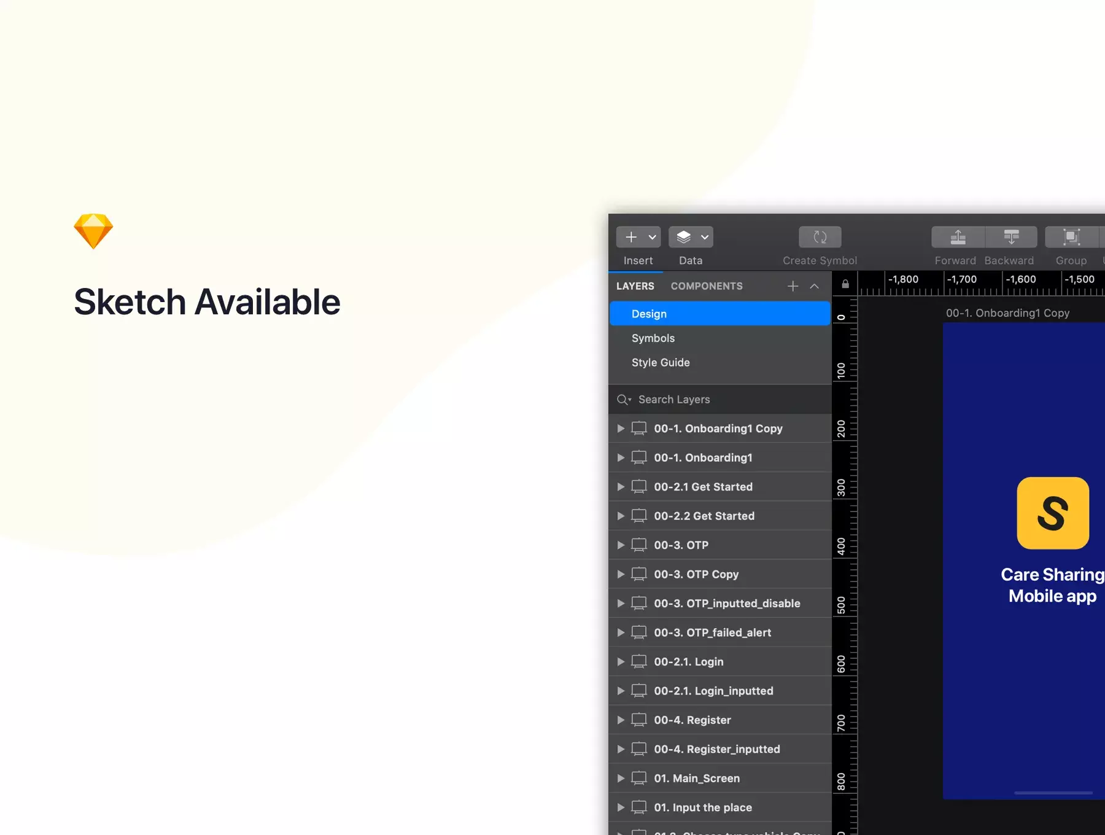Switch to the Components tab
The image size is (1105, 835).
pyautogui.click(x=707, y=286)
